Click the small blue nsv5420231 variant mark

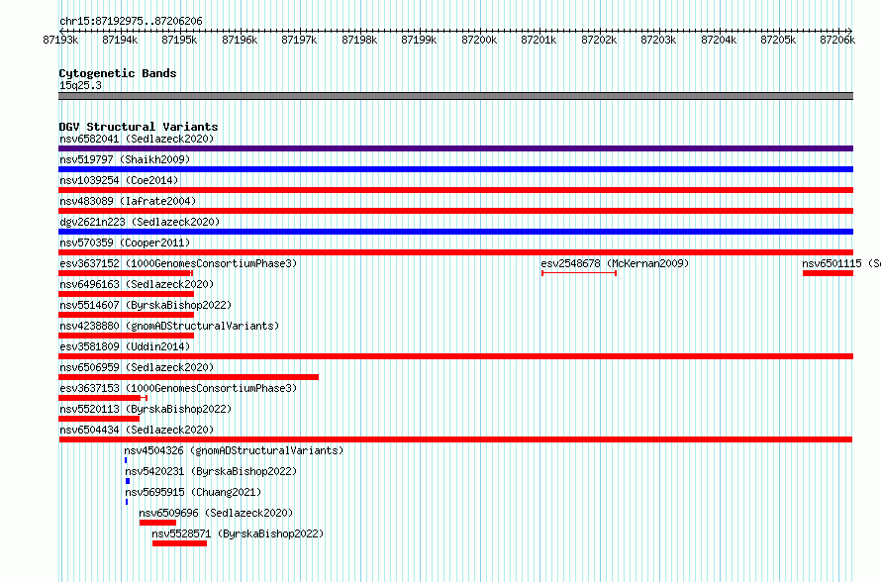[128, 481]
